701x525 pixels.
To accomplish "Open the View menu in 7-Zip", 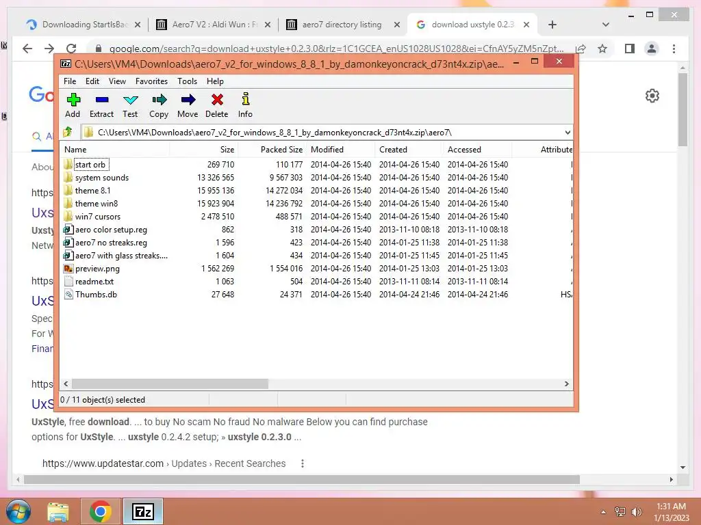I will click(x=117, y=81).
